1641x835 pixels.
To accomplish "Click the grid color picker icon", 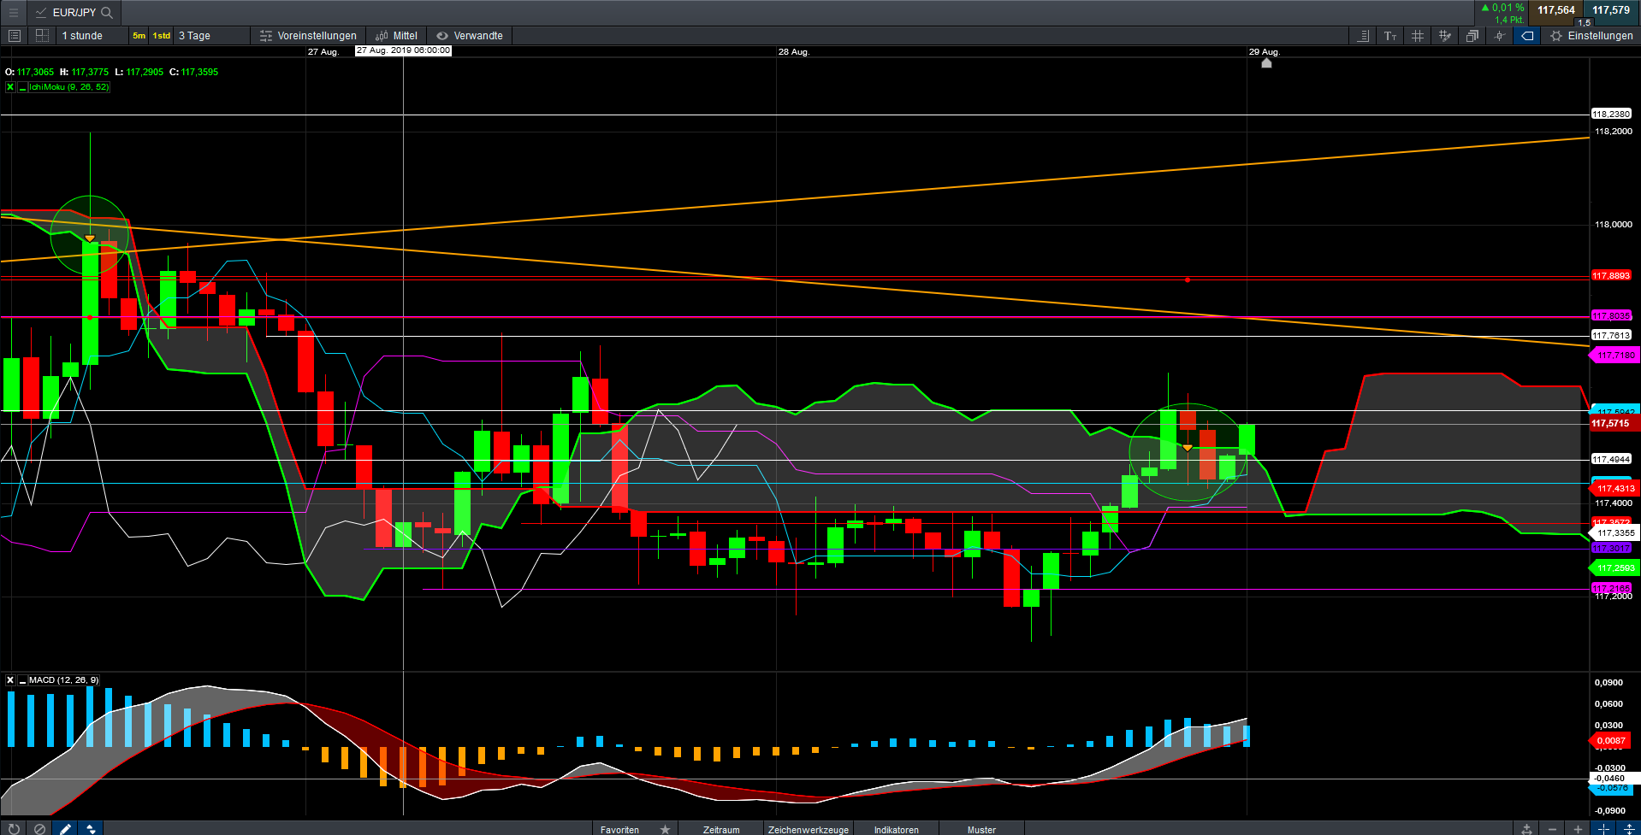I will pos(1445,36).
